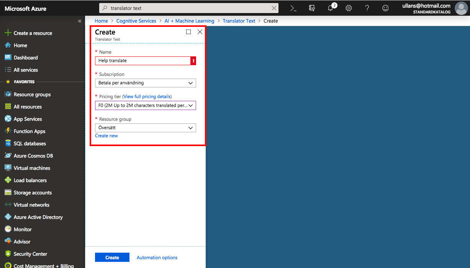Image resolution: width=470 pixels, height=268 pixels.
Task: Click the top search box
Action: [x=188, y=8]
